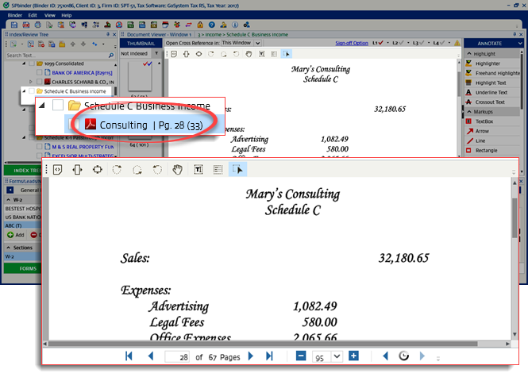The height and width of the screenshot is (377, 528).
Task: Click the page number input field
Action: pyautogui.click(x=179, y=357)
